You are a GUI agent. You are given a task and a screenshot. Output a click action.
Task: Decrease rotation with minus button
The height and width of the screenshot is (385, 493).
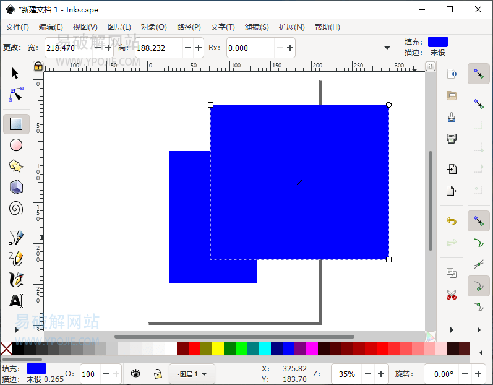pos(465,374)
